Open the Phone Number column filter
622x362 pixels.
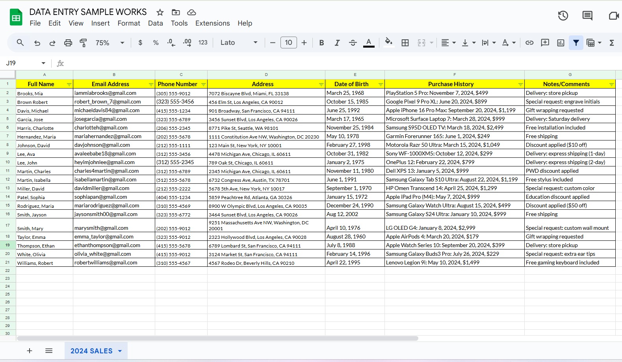click(203, 84)
